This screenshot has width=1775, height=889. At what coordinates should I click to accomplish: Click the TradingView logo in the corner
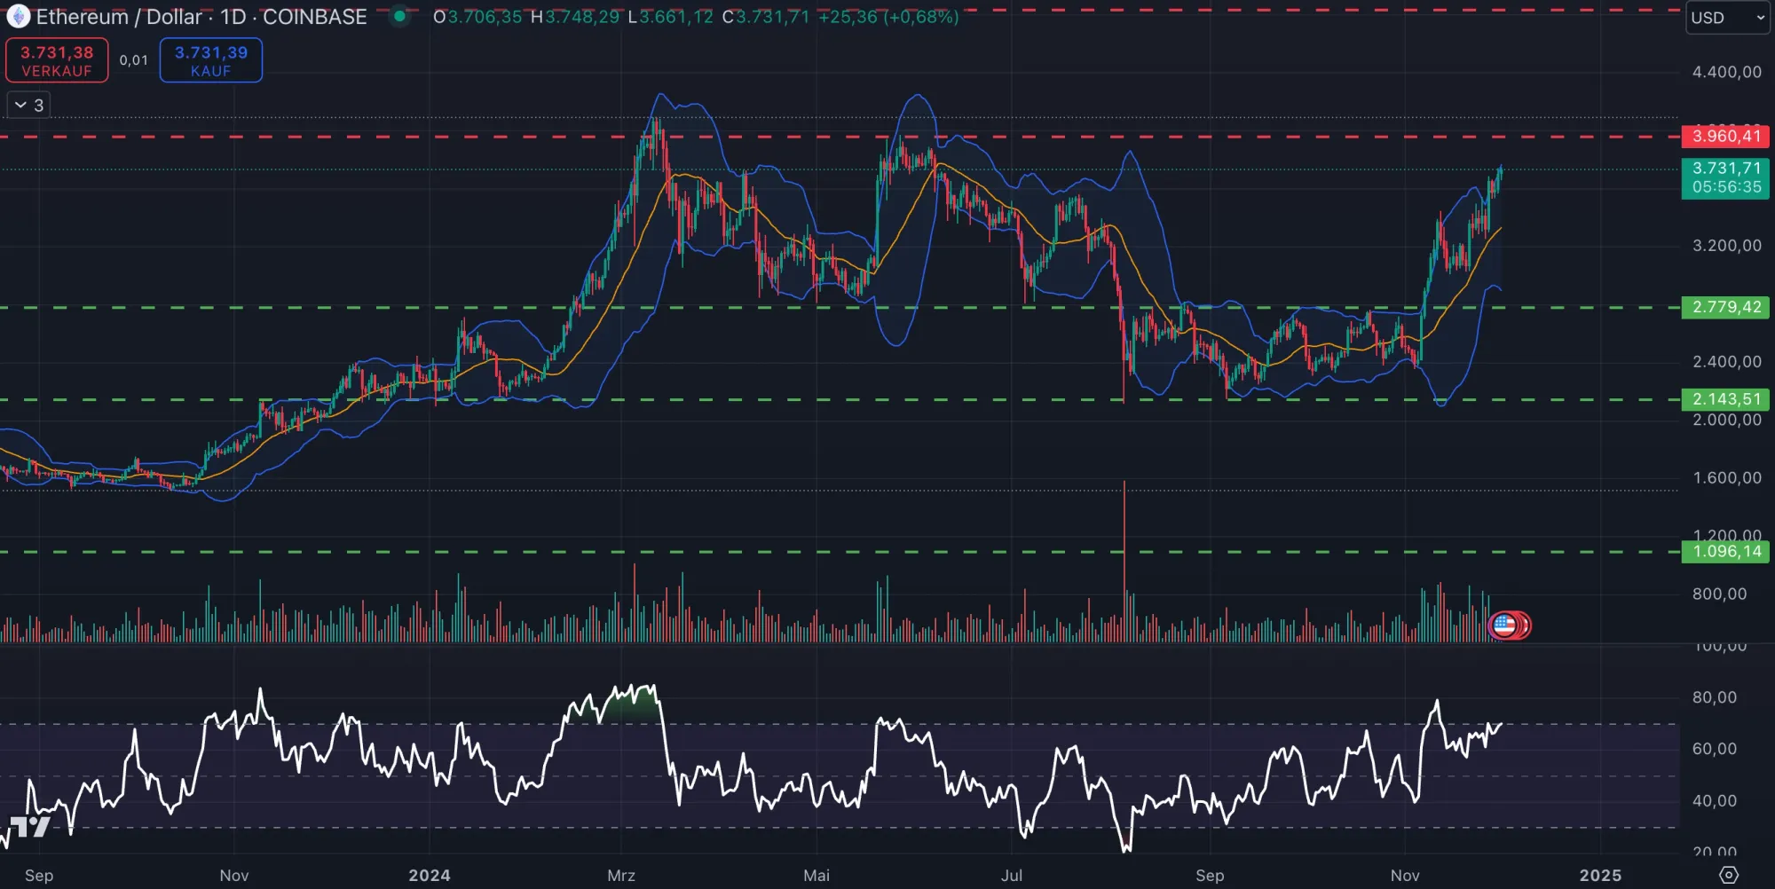pos(30,827)
